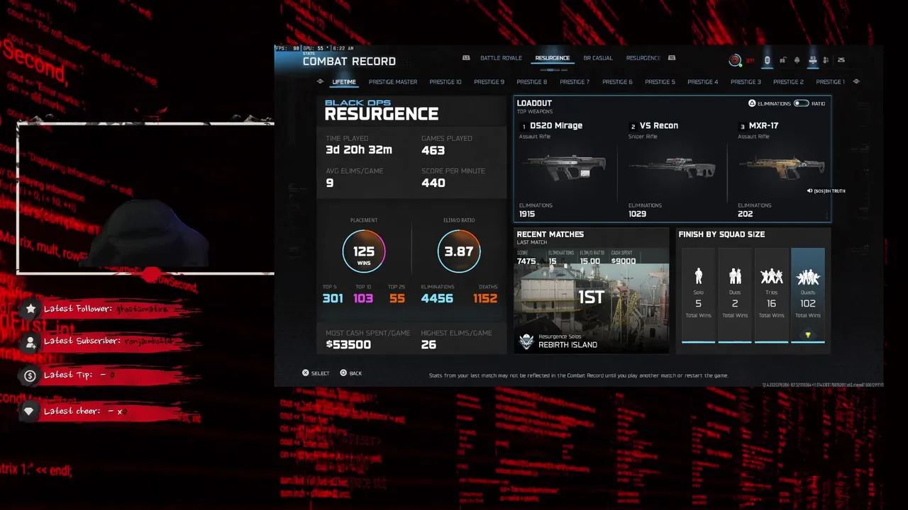Viewport: 908px width, 510px height.
Task: Click the Solo squad figure icon
Action: click(x=699, y=276)
